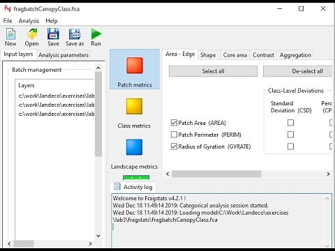The height and width of the screenshot is (251, 335).
Task: Click the metrics panel horizontal scrollbar thumb
Action: (216, 174)
